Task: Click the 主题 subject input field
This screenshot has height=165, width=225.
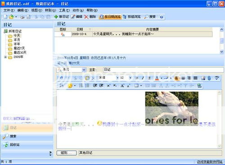Action: [163, 70]
